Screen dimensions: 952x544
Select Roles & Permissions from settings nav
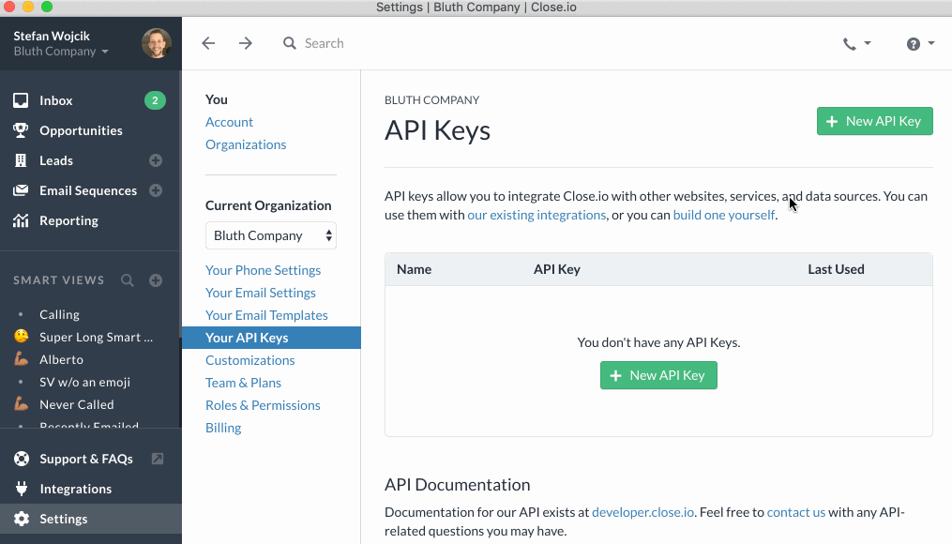coord(263,405)
